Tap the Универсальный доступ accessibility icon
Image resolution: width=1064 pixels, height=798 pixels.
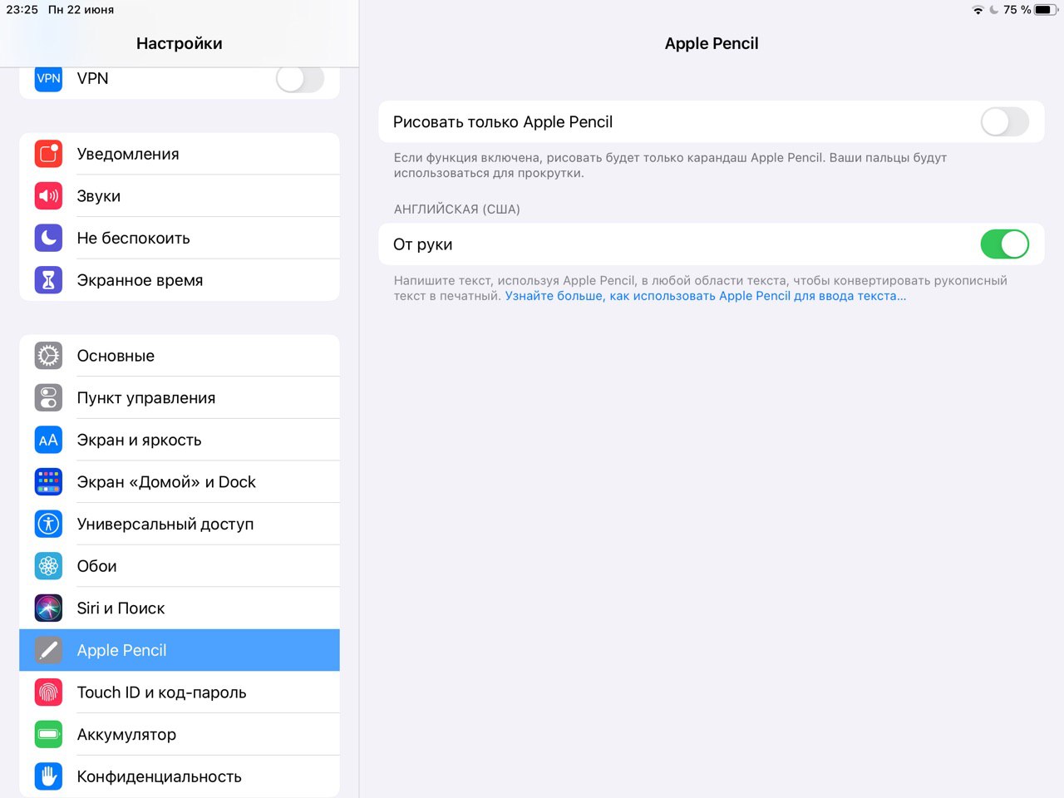[48, 524]
